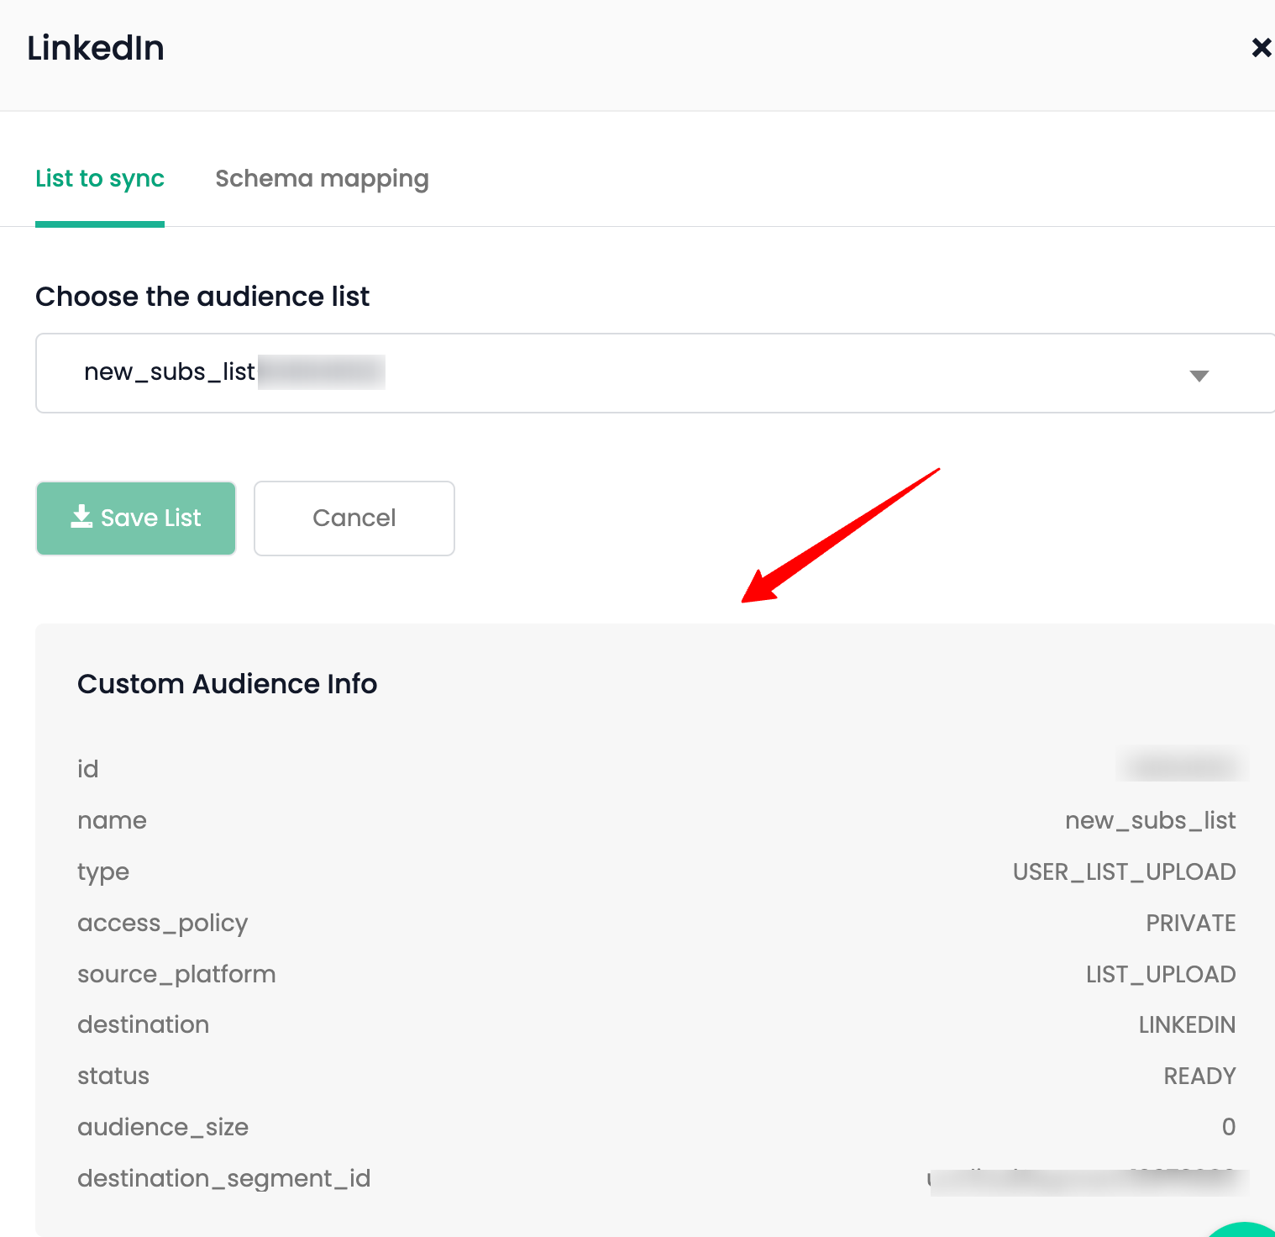Select the USER_LIST_UPLOAD type value
Viewport: 1275px width, 1237px height.
pyautogui.click(x=1124, y=871)
